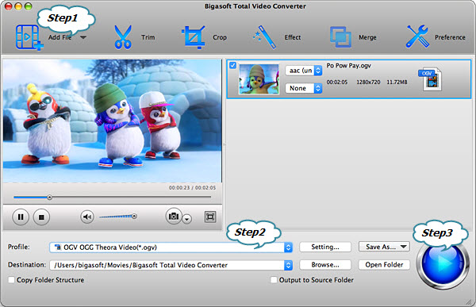Click the Merge overlapping squares icon
476x307 pixels.
pos(340,37)
